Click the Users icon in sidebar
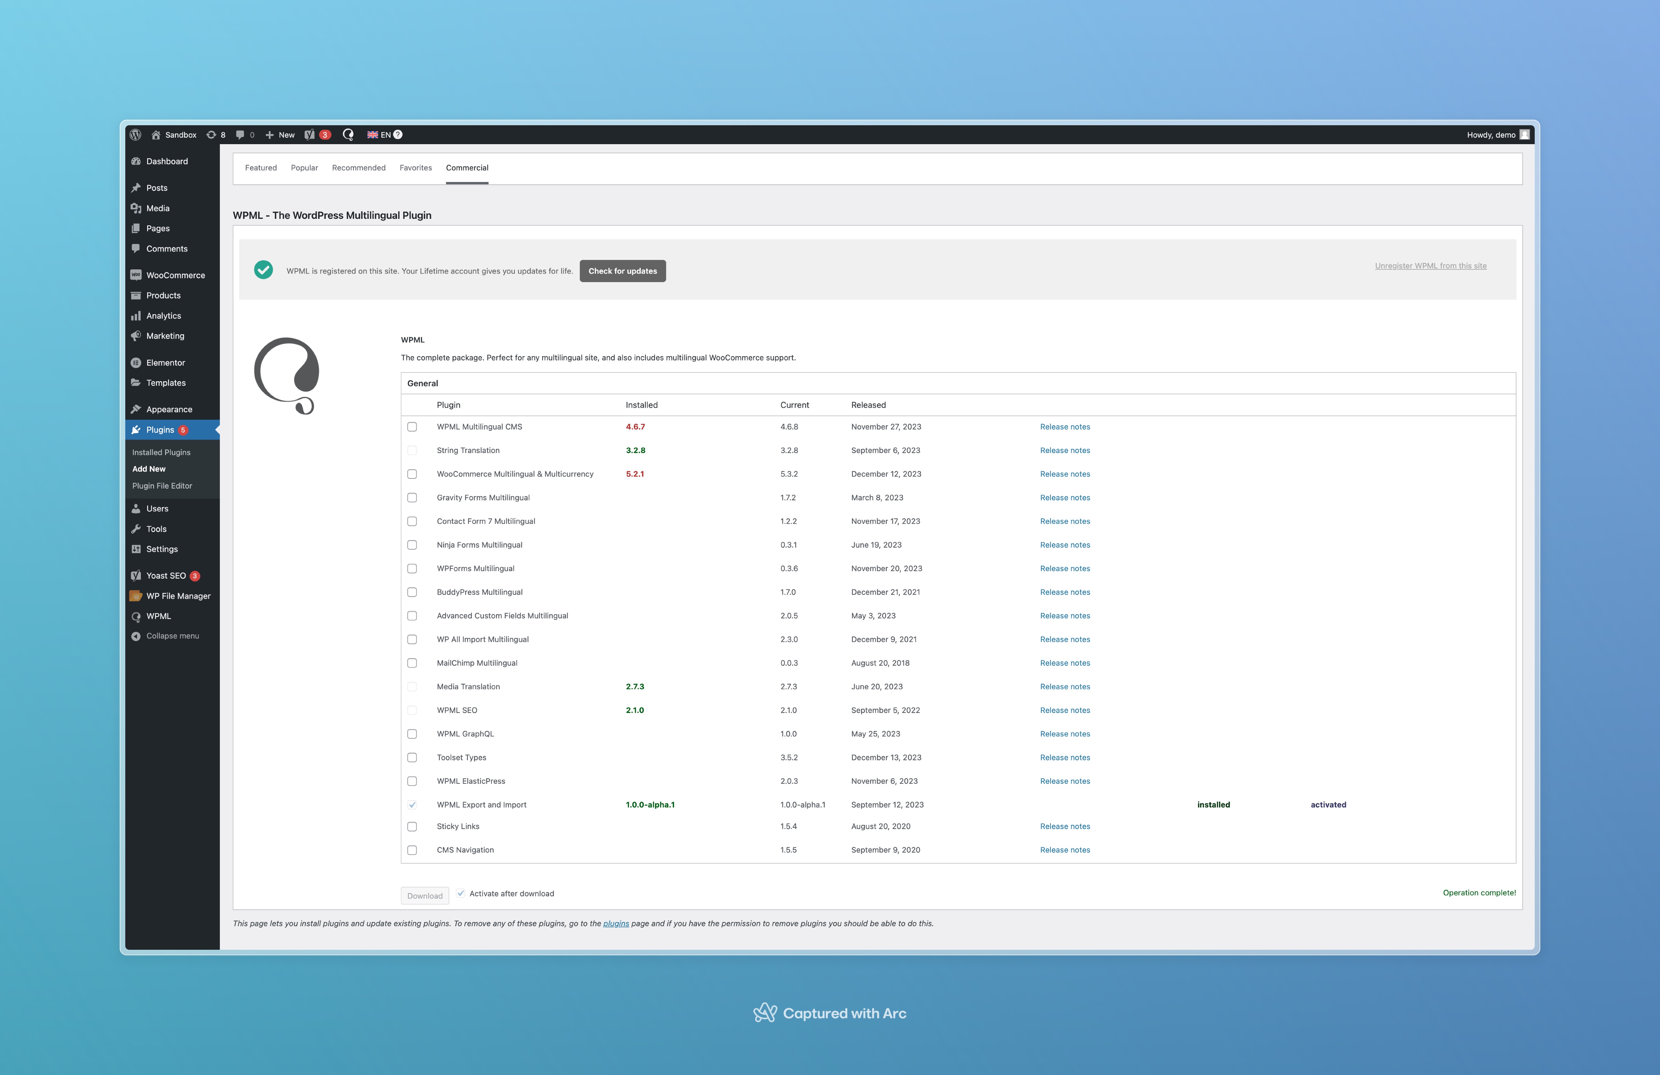1660x1075 pixels. [x=136, y=508]
